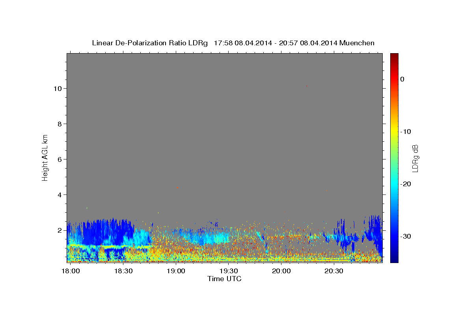Click the 19:30 time tick label
473x315 pixels.
(x=229, y=271)
